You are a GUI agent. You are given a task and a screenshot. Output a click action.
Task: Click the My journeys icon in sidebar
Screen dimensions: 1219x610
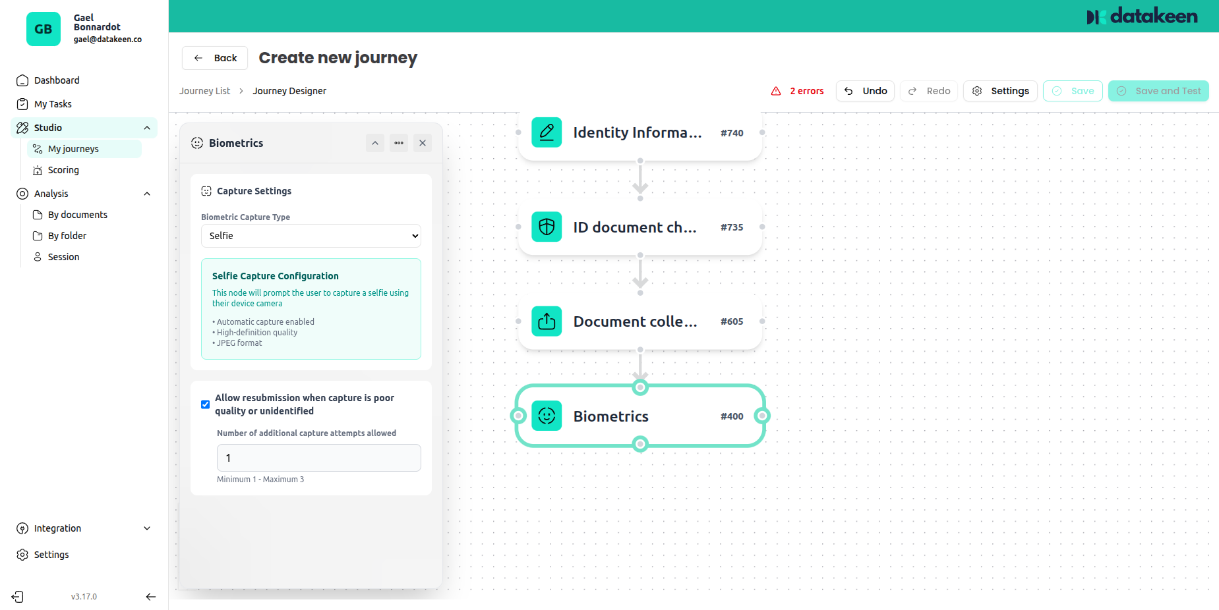click(38, 149)
